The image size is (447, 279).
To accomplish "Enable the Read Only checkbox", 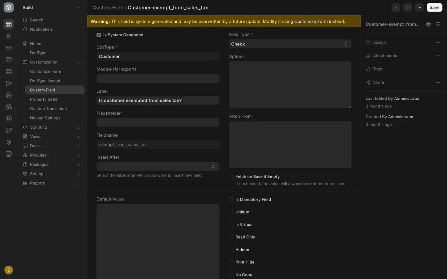I will [231, 237].
